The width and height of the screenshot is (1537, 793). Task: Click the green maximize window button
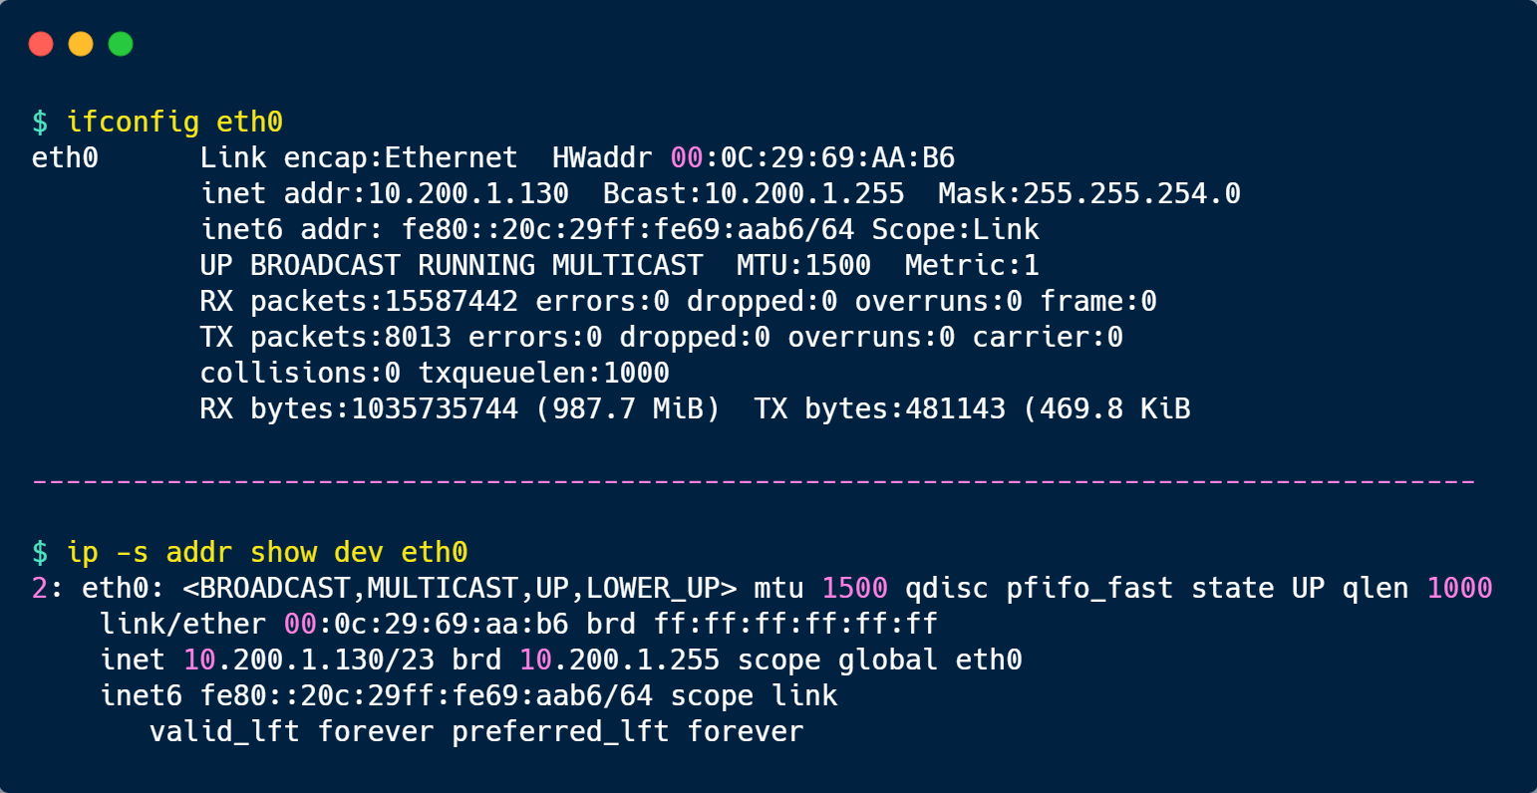[121, 44]
